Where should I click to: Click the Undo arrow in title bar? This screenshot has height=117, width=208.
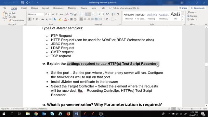pos(27,3)
